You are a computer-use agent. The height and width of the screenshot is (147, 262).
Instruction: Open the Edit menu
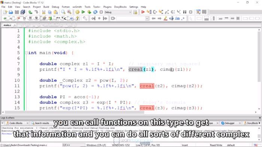coord(10,7)
